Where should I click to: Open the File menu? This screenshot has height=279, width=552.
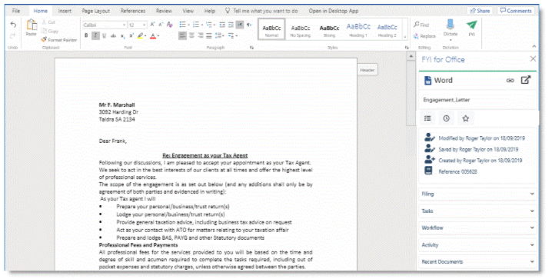click(16, 11)
